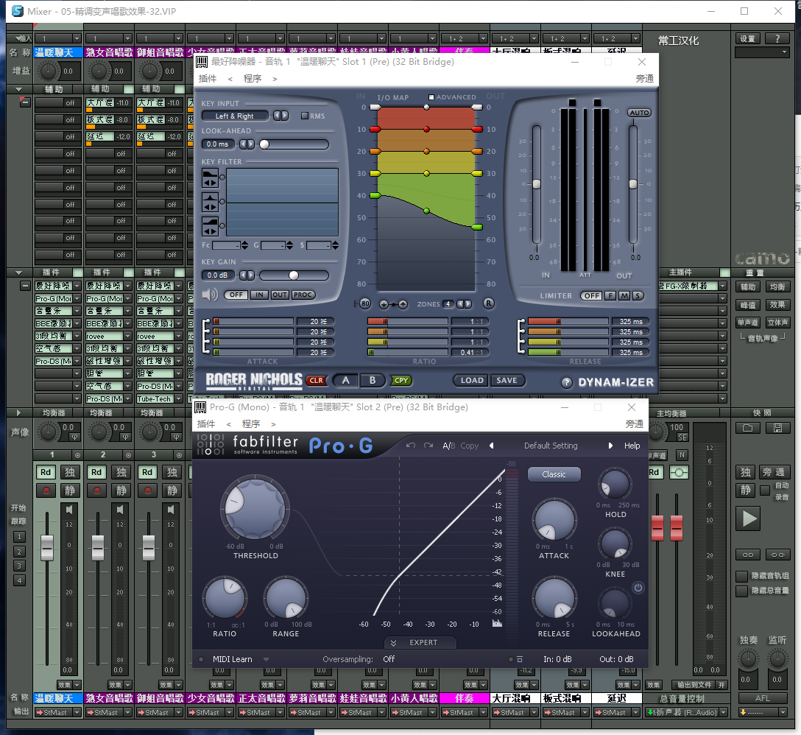Open the 插件 menu in the Dynam-izer window

click(x=208, y=79)
